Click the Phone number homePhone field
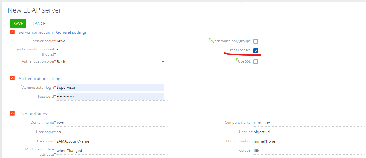Screen dimensions: 366x158 pyautogui.click(x=309, y=141)
